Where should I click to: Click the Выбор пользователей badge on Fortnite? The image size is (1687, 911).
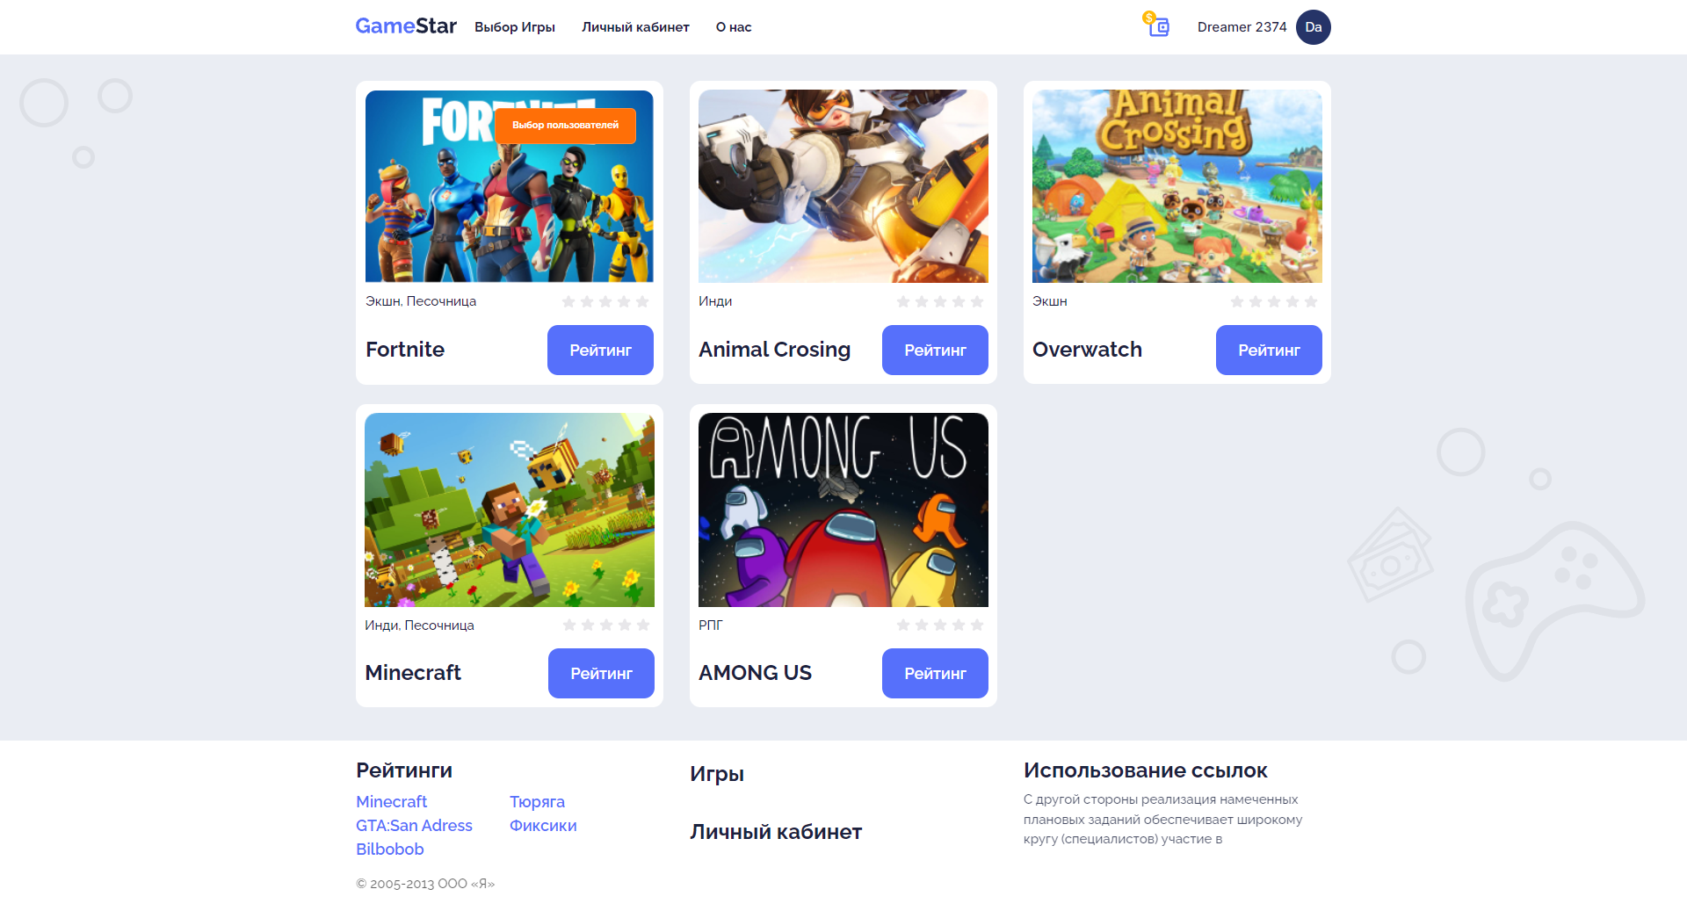click(565, 126)
